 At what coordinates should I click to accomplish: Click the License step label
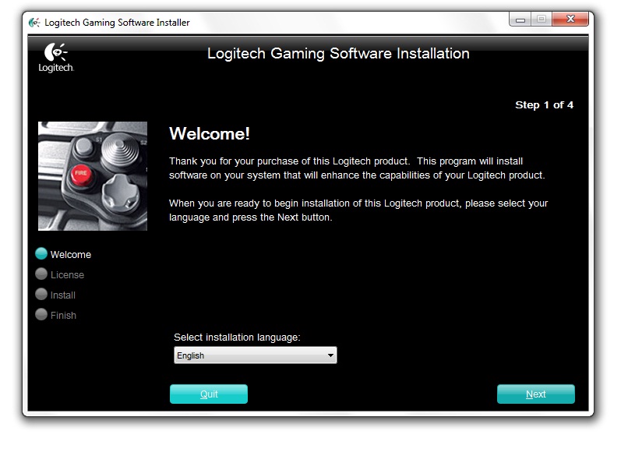click(67, 274)
